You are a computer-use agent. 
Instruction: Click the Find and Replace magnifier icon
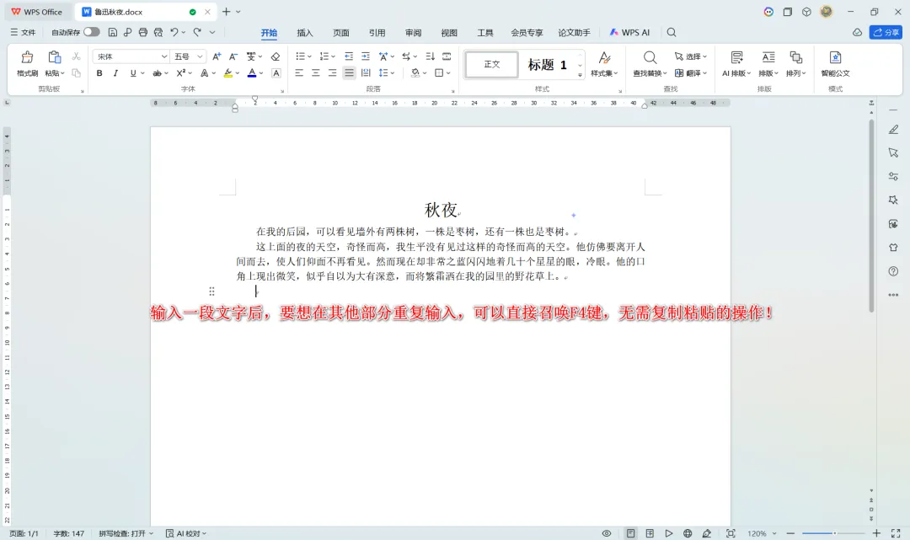tap(650, 57)
